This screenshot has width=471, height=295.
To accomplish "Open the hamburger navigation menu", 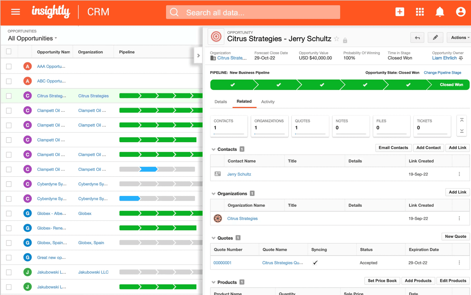I will (15, 12).
